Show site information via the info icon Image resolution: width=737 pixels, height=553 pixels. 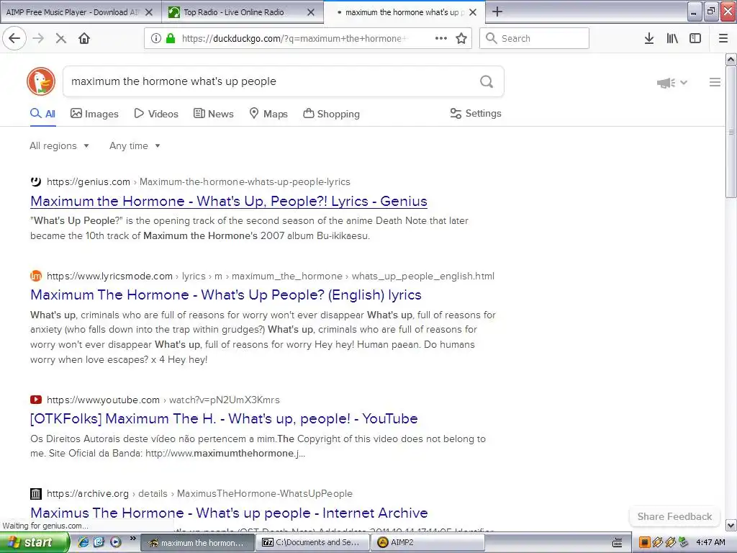pos(156,39)
